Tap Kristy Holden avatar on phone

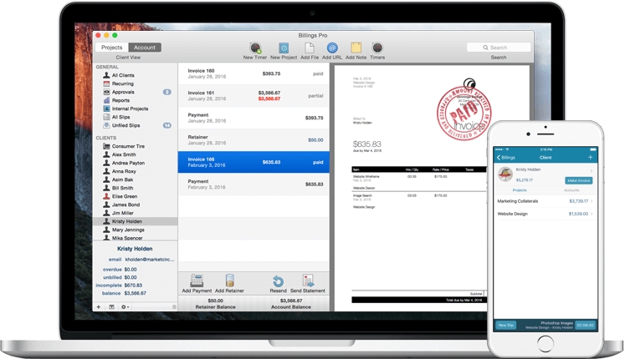pos(505,174)
